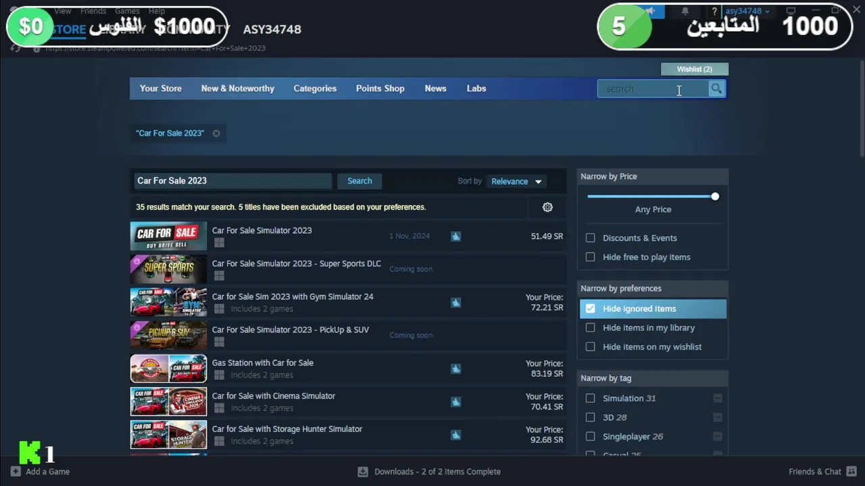
Task: Exclude the Singleplayer tag using its minus icon
Action: tap(718, 436)
